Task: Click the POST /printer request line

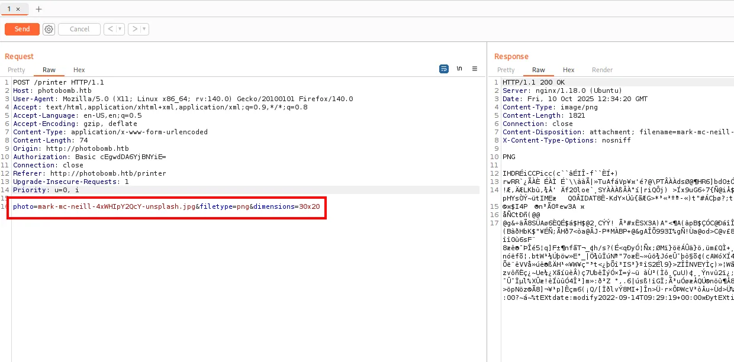Action: point(58,82)
